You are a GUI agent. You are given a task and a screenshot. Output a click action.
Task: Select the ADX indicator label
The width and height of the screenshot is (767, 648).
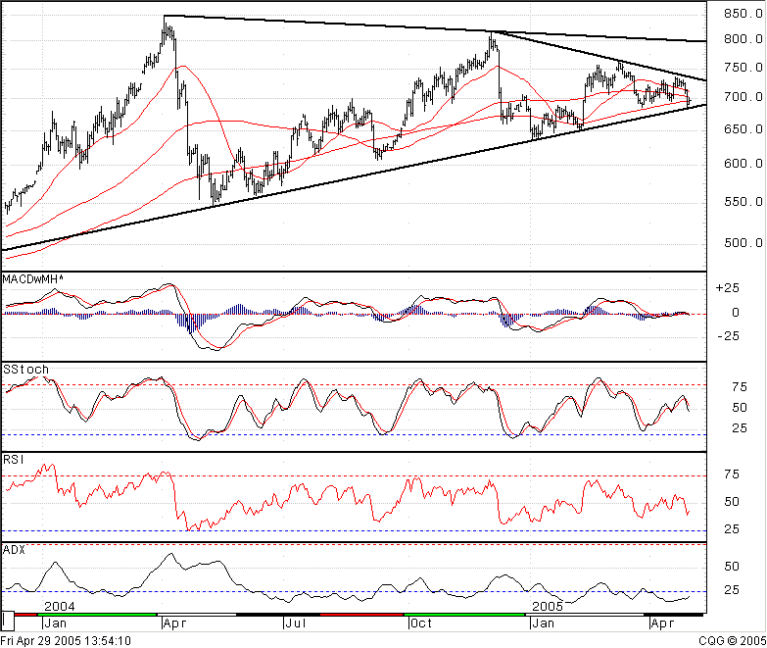[14, 549]
